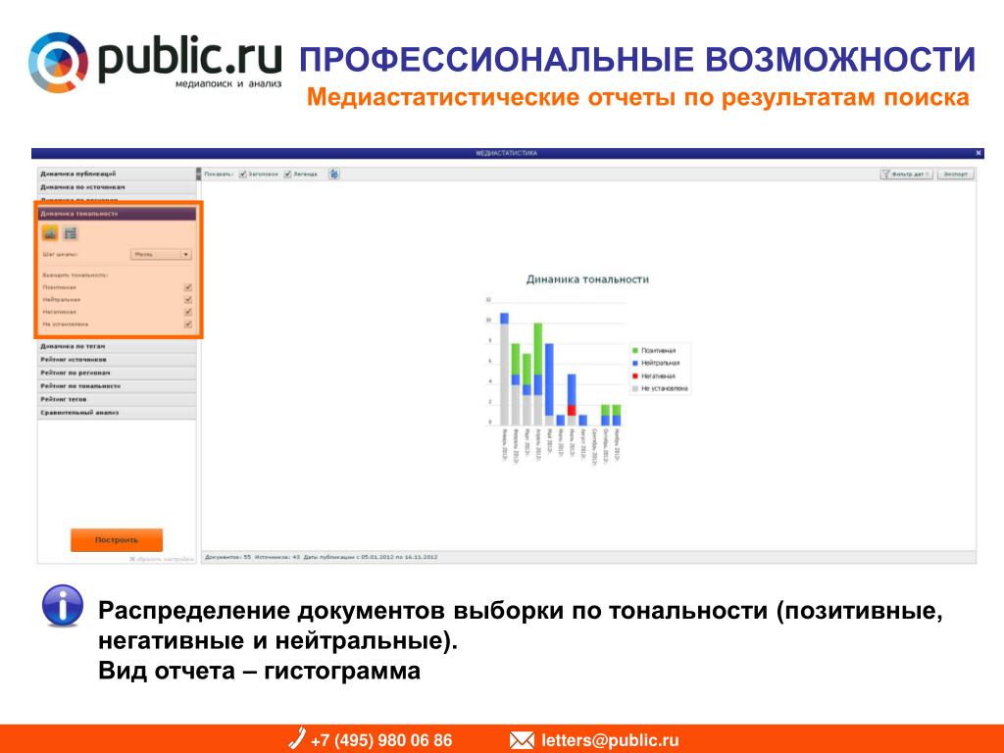Expand the Рейтинг тегов section
The width and height of the screenshot is (1004, 753).
(117, 399)
